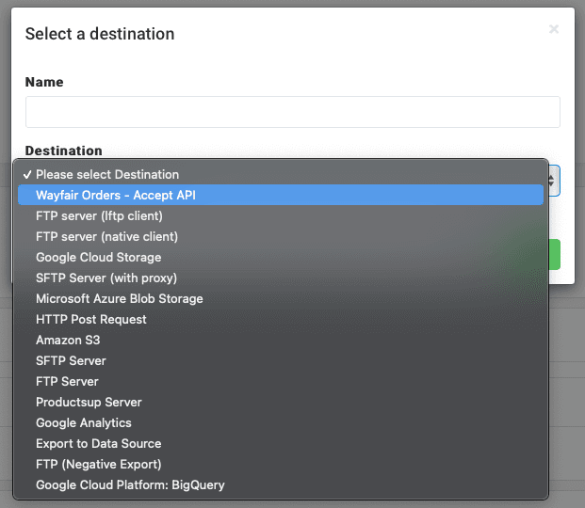Select FTP (Negative Export) option
The image size is (585, 508).
pos(99,464)
